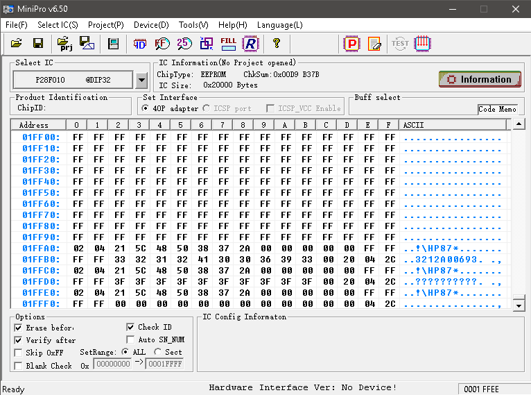The image size is (531, 395).
Task: Click address row 01FFF0
Action: [x=41, y=304]
